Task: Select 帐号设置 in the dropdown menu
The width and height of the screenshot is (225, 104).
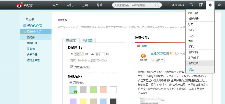Action: pyautogui.click(x=193, y=13)
